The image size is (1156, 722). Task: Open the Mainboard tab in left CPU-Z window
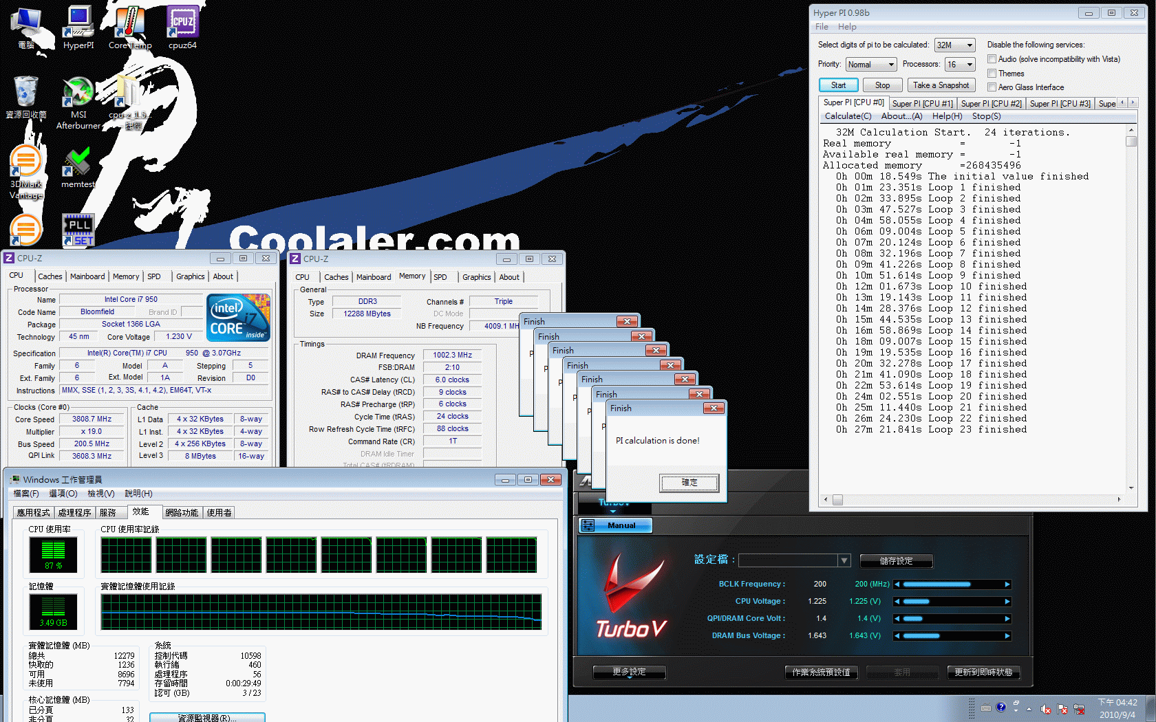tap(87, 276)
